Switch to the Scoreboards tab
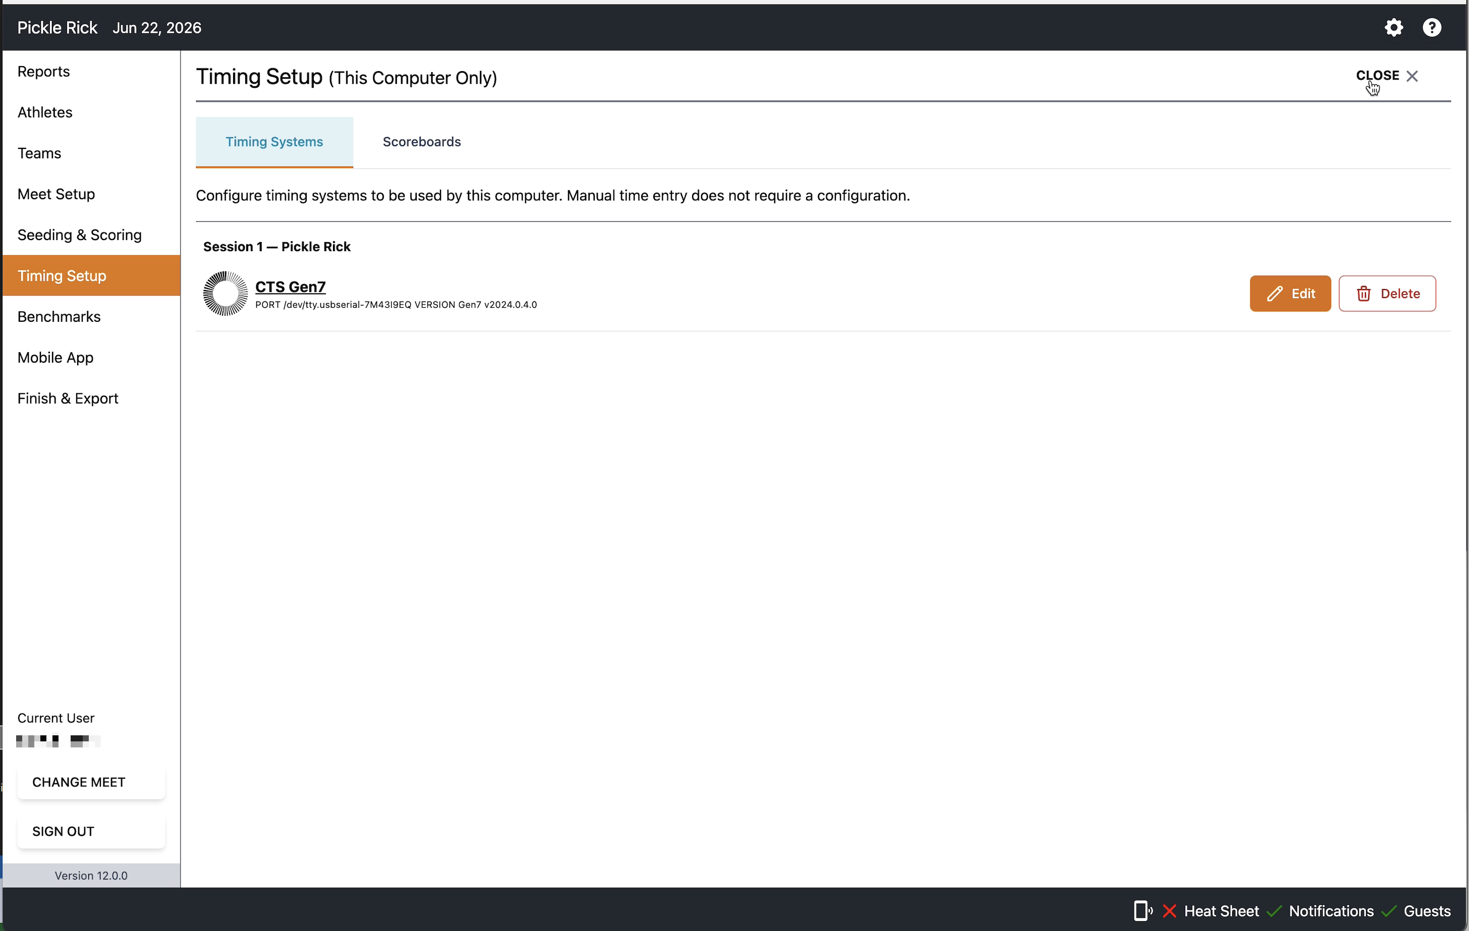This screenshot has width=1469, height=931. [422, 142]
